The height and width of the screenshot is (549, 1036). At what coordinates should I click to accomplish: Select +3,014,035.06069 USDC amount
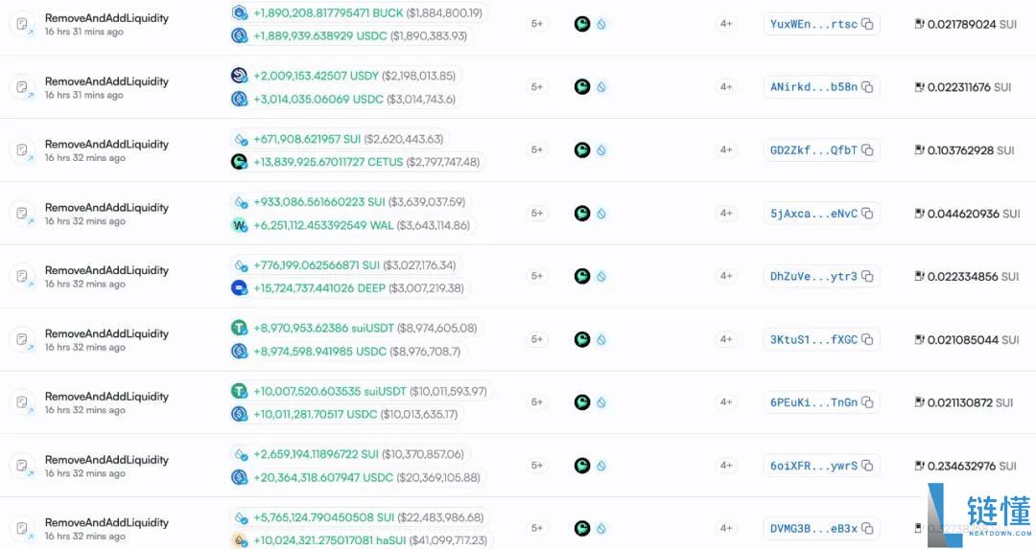pos(318,99)
